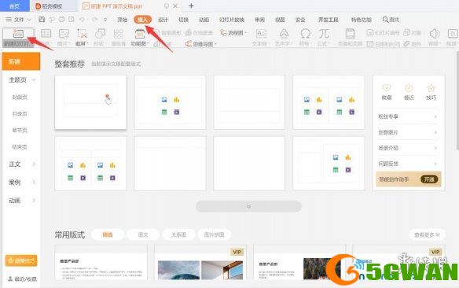This screenshot has width=459, height=288.
Task: Click the formula Pi icon
Action: (324, 34)
